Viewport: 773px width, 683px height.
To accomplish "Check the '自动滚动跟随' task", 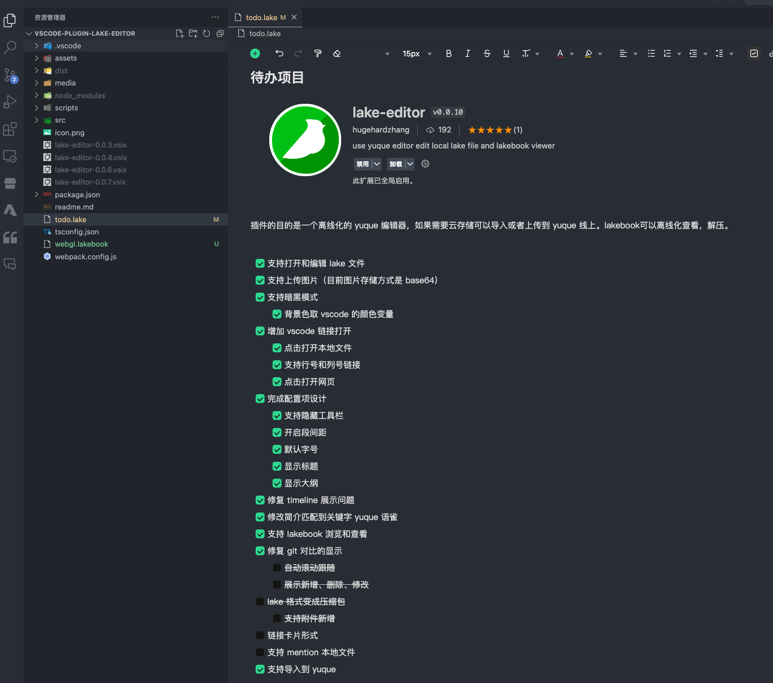I will coord(277,568).
